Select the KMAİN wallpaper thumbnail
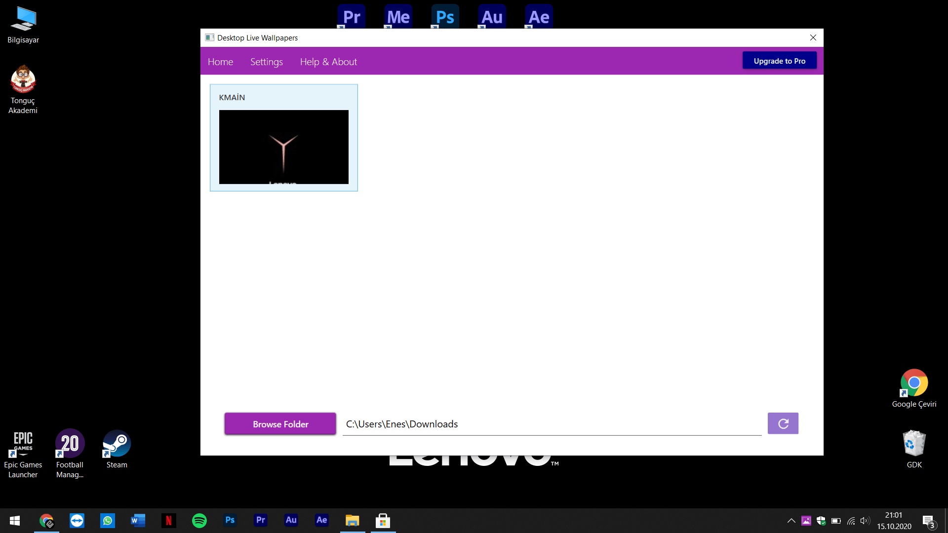Screen dimensions: 948x533 [284, 147]
